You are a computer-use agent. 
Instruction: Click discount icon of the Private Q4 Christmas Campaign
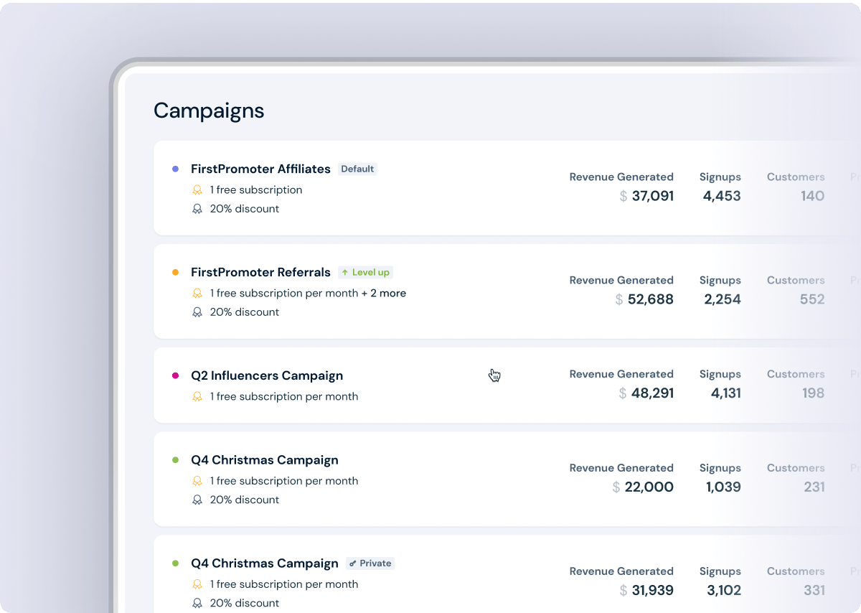[197, 603]
